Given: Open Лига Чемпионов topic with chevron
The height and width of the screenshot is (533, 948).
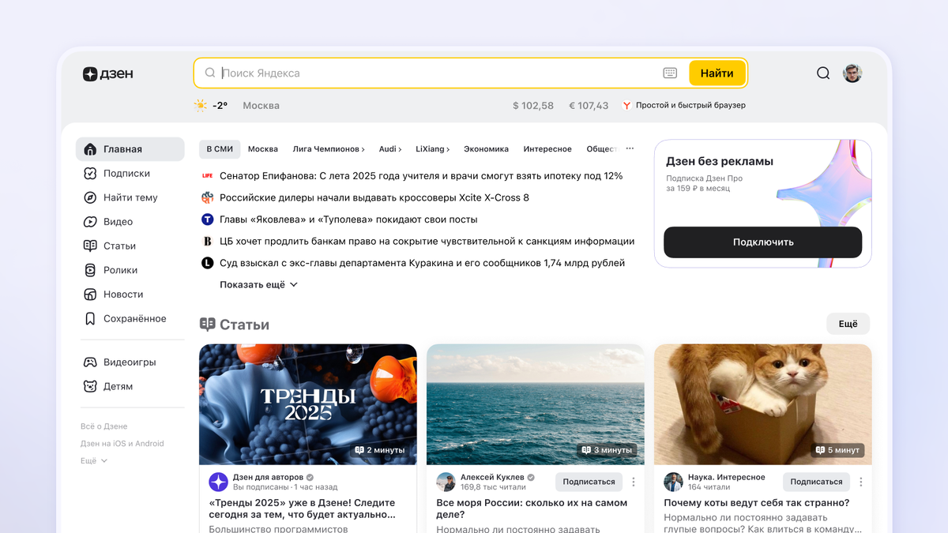Looking at the screenshot, I should (329, 148).
